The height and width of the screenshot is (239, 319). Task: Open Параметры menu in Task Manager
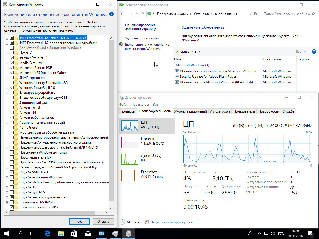coord(140,105)
